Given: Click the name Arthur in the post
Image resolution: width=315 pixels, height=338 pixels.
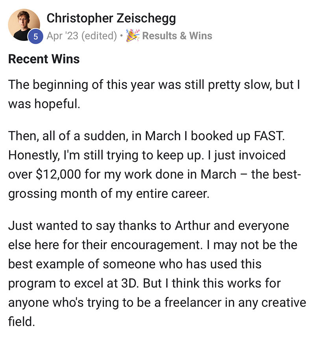Looking at the screenshot, I should (193, 226).
